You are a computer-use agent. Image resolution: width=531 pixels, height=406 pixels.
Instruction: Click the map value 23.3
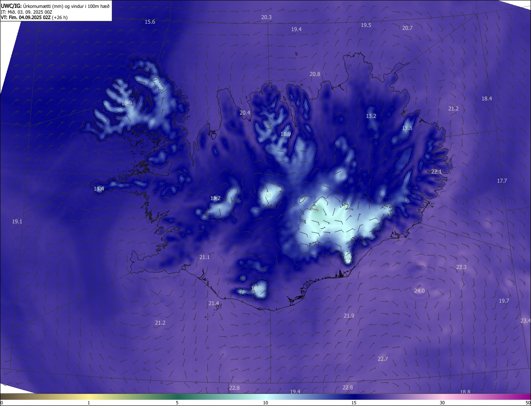click(x=461, y=267)
